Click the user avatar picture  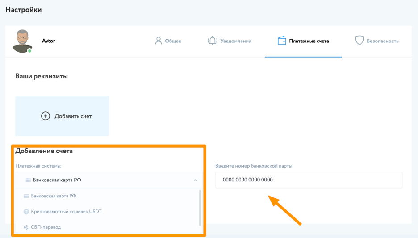22,41
